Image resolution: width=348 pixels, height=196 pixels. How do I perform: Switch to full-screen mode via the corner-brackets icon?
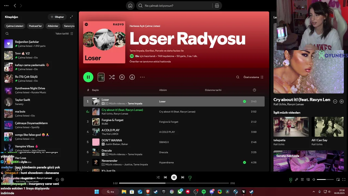click(344, 180)
